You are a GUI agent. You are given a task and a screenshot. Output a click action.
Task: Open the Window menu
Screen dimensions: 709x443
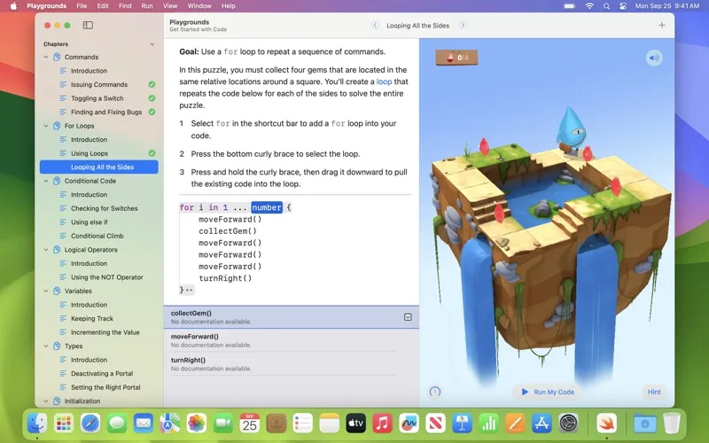pos(199,6)
